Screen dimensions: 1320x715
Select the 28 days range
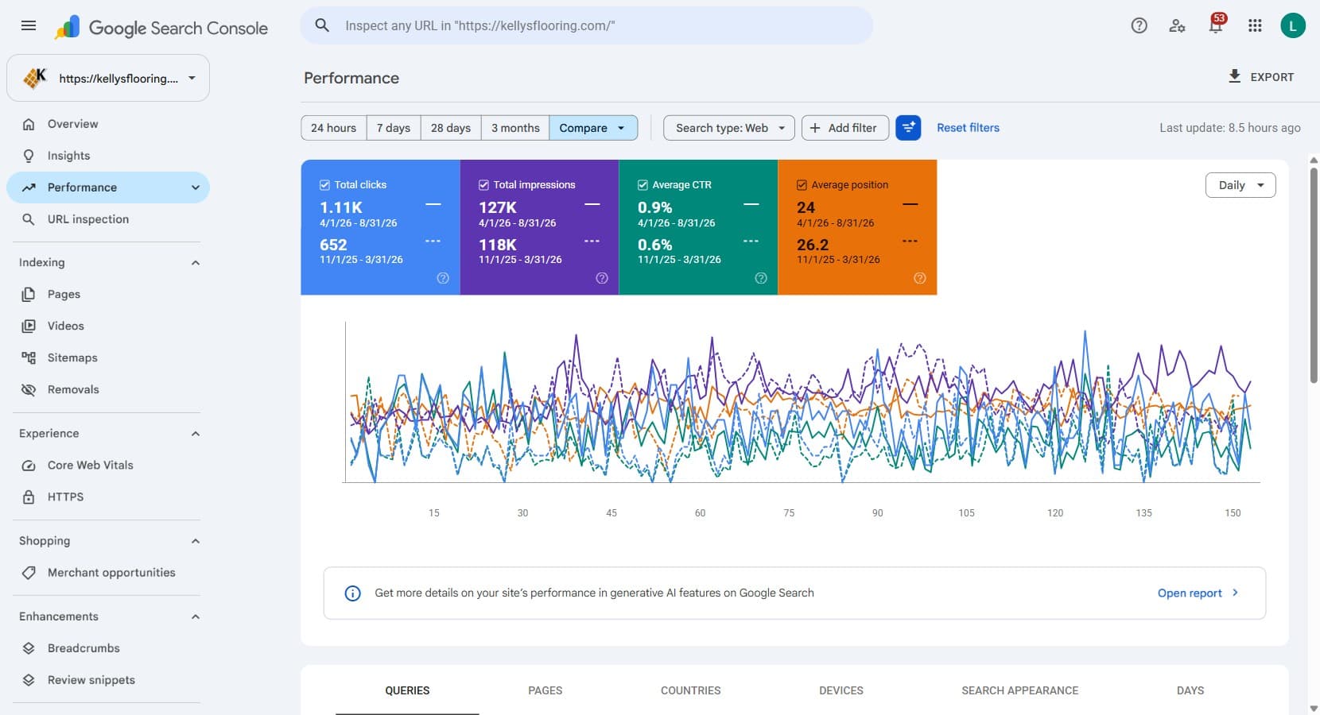451,128
